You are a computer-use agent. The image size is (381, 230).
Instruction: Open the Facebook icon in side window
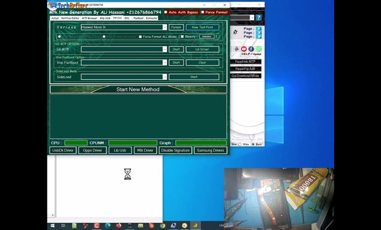coord(251,49)
